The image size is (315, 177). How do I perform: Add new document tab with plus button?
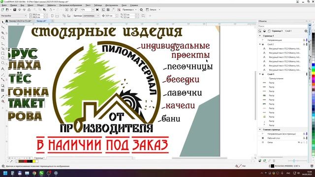[x=53, y=21]
